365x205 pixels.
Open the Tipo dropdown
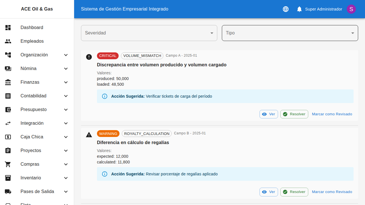[x=290, y=33]
